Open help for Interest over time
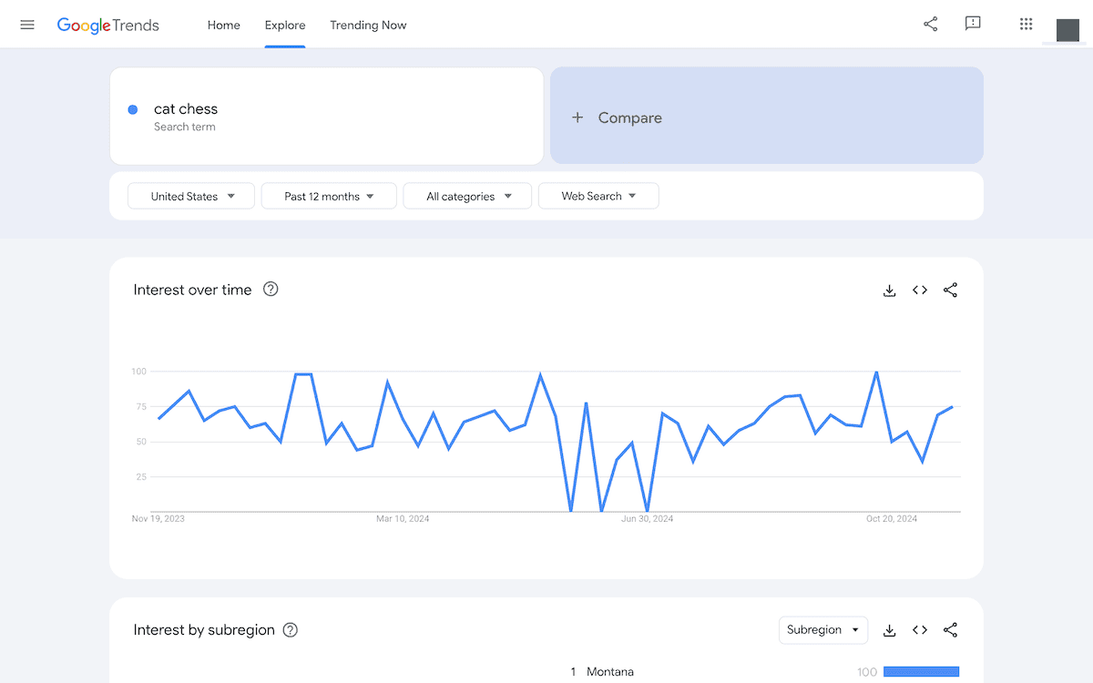 tap(271, 290)
